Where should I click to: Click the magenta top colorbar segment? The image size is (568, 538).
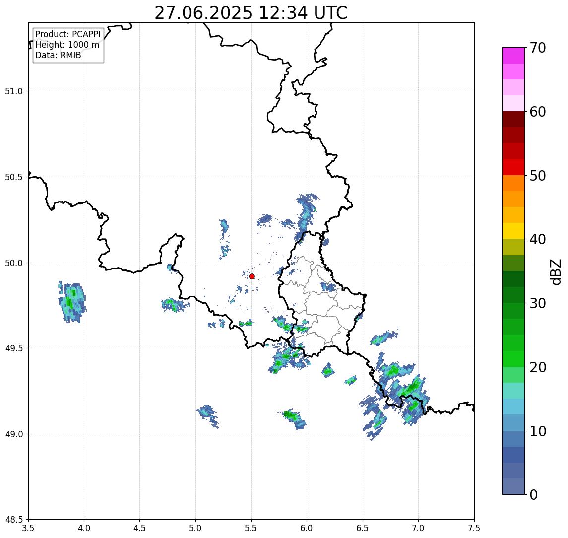pyautogui.click(x=513, y=56)
